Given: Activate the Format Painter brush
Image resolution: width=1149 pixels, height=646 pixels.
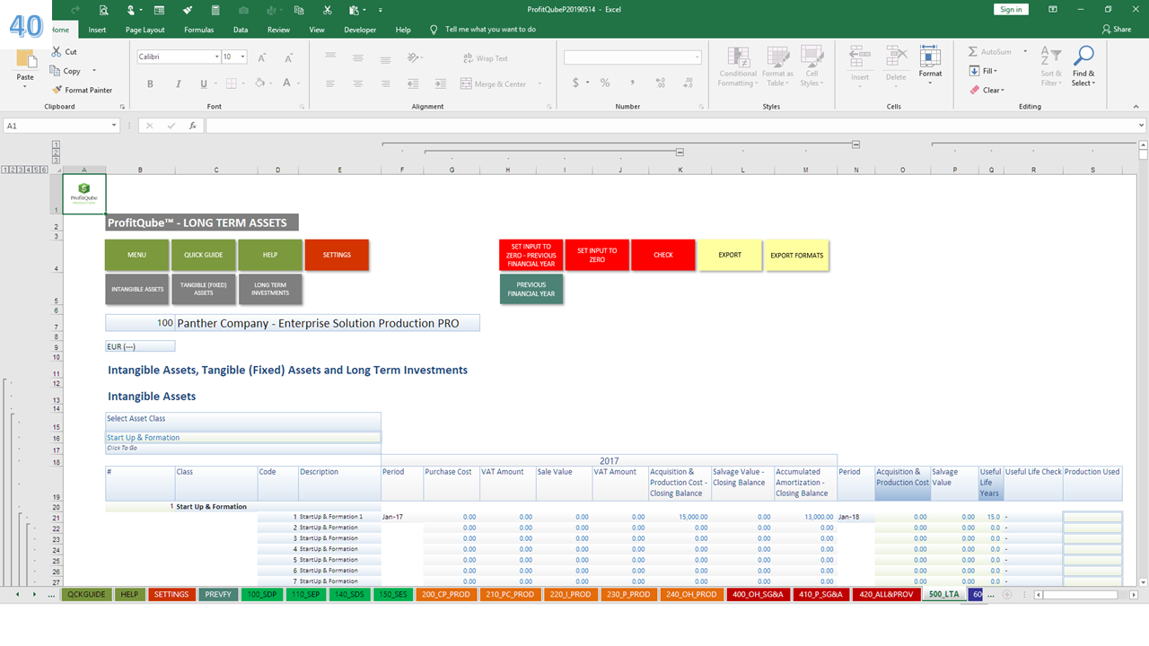Looking at the screenshot, I should [57, 90].
